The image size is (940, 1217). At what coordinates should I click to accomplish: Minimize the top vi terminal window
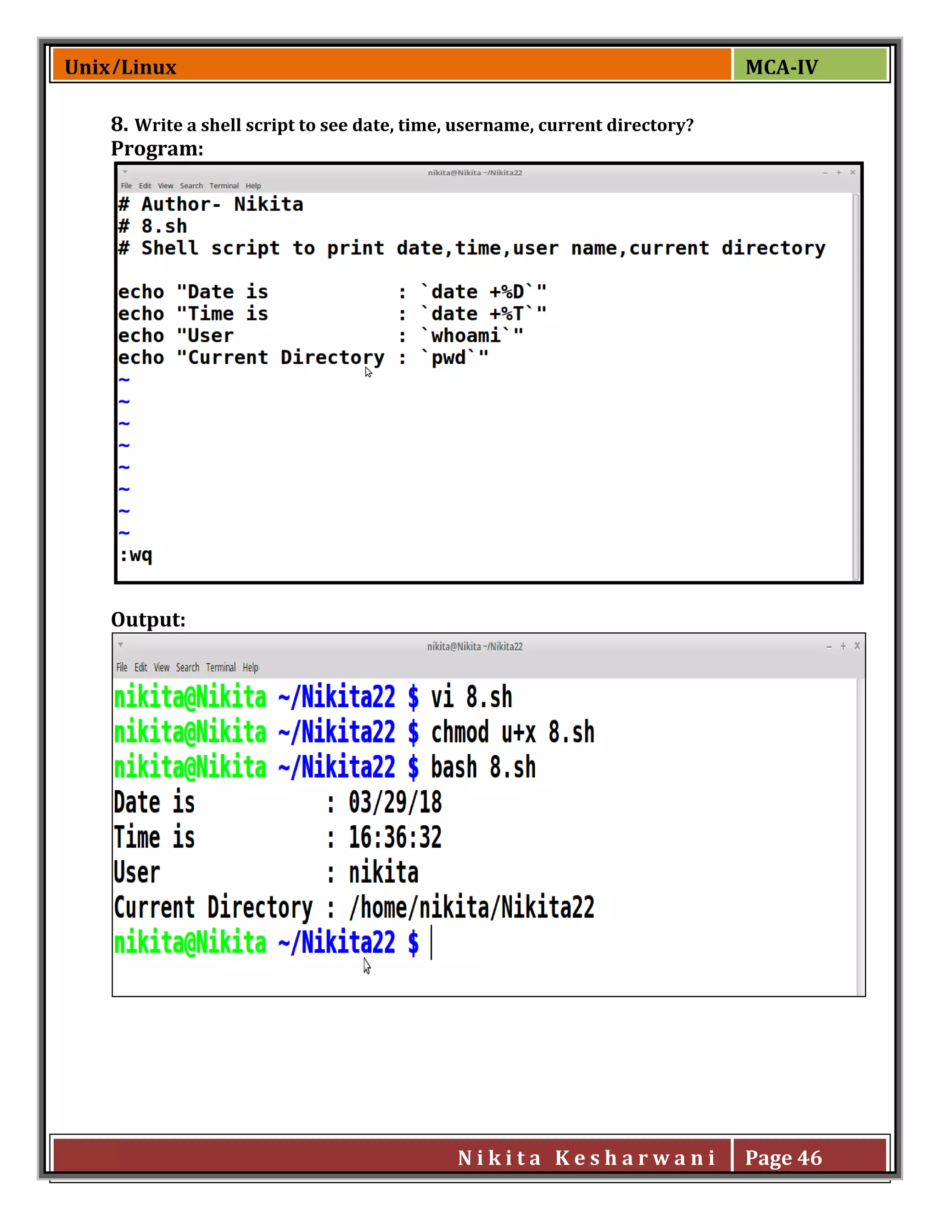coord(825,173)
